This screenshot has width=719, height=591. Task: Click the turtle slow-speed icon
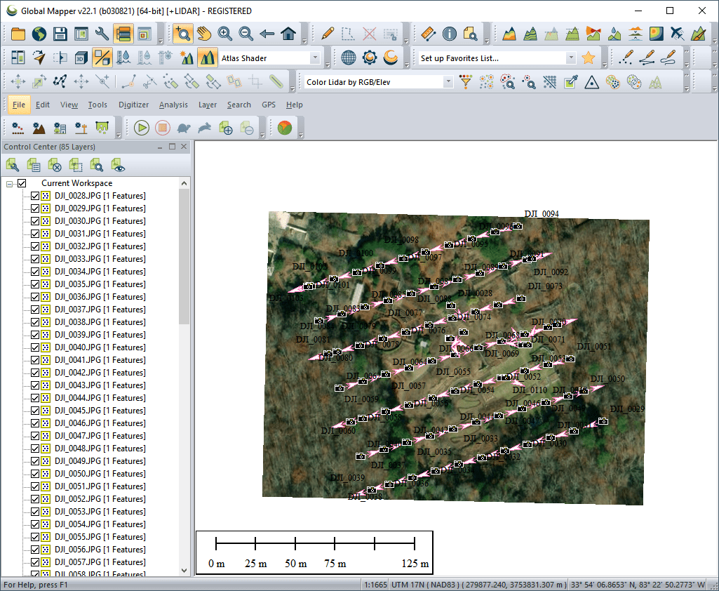click(184, 128)
